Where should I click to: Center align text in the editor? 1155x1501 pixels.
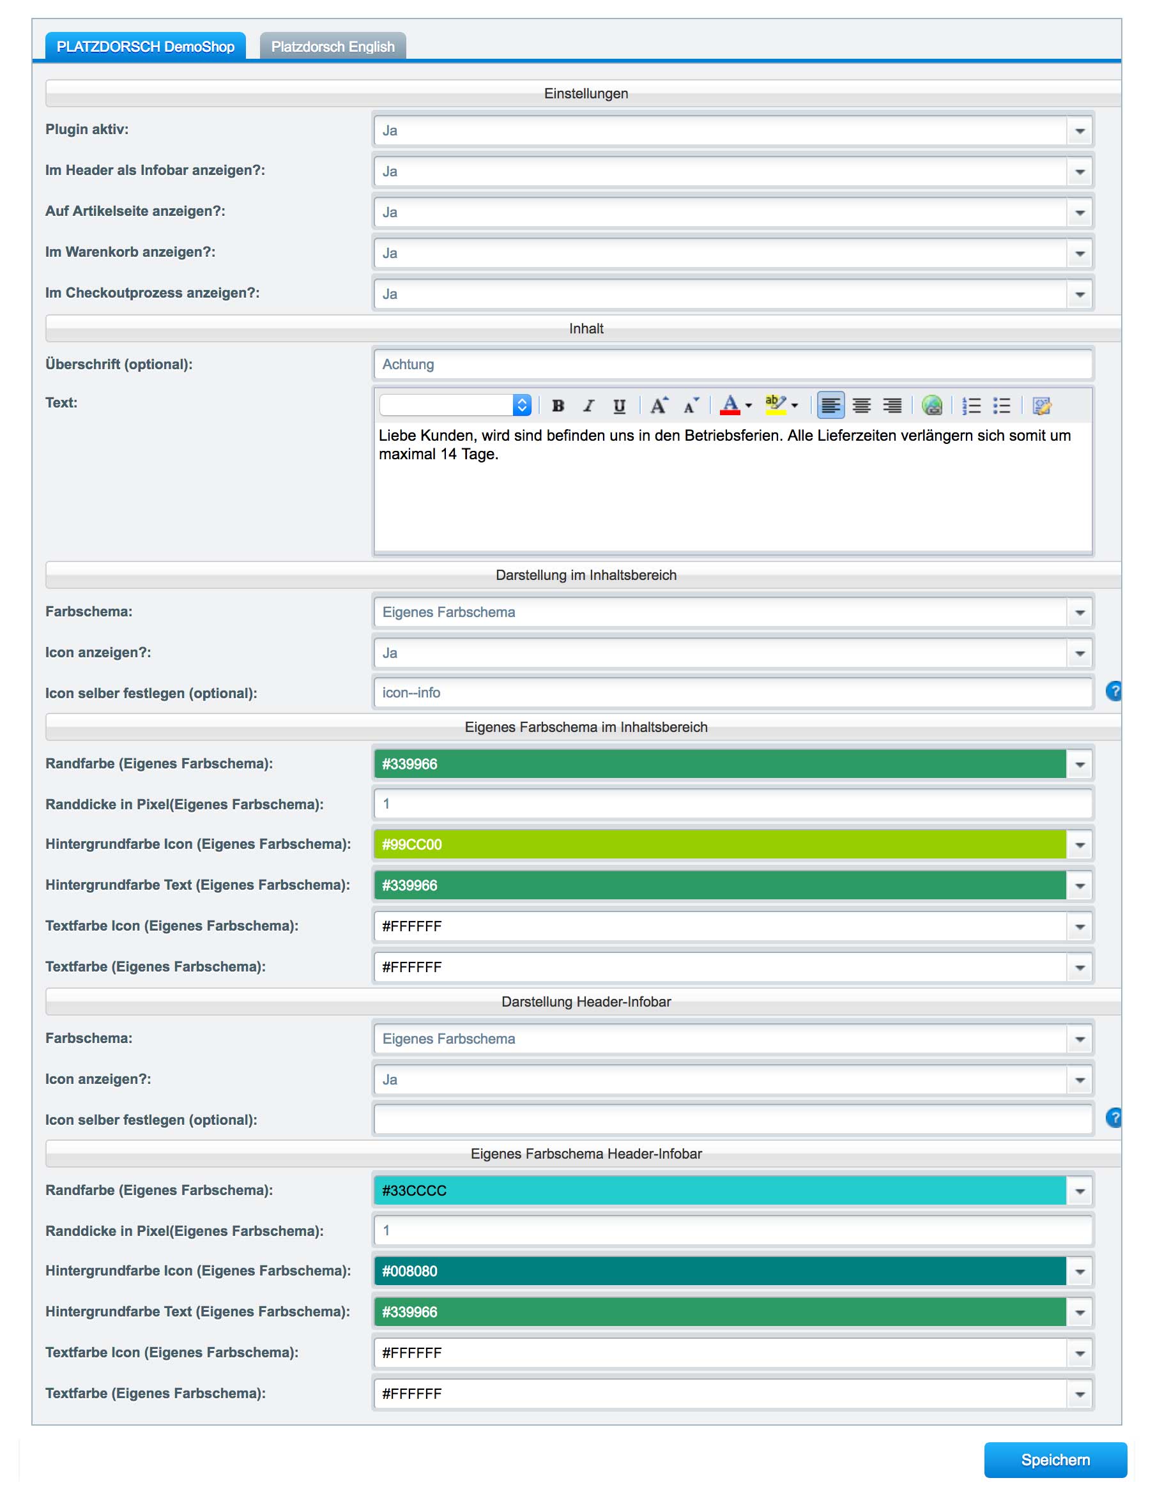coord(861,406)
